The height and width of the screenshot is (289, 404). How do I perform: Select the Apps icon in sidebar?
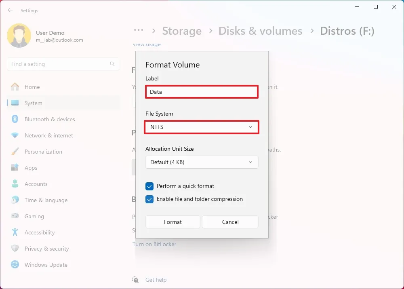tap(15, 168)
